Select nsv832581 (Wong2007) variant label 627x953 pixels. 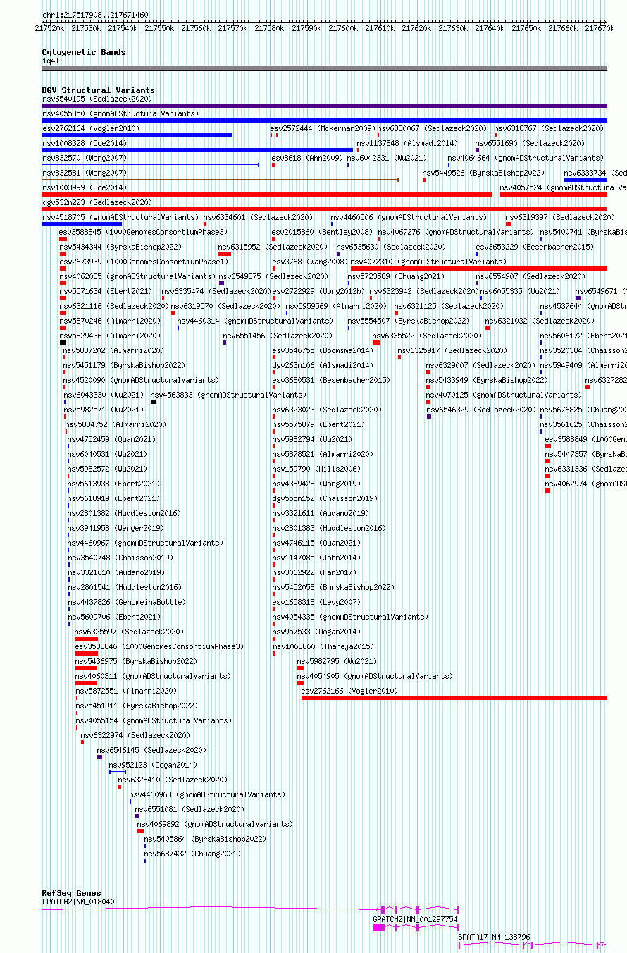click(85, 173)
